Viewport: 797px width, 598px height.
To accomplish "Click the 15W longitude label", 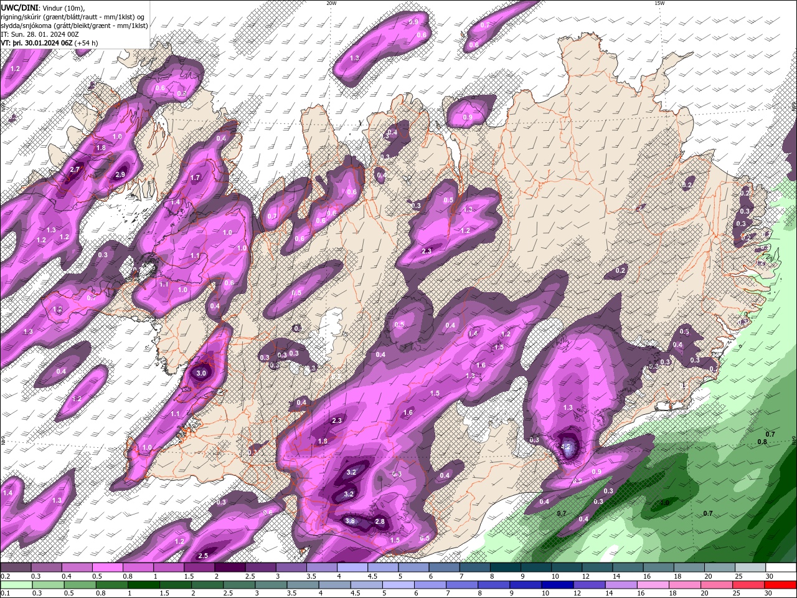I will (659, 3).
